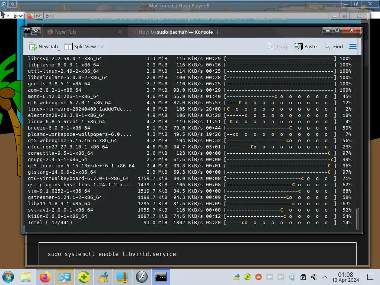Switch to Konsole terminal from the taskbar
The image size is (380, 285).
pos(161,277)
